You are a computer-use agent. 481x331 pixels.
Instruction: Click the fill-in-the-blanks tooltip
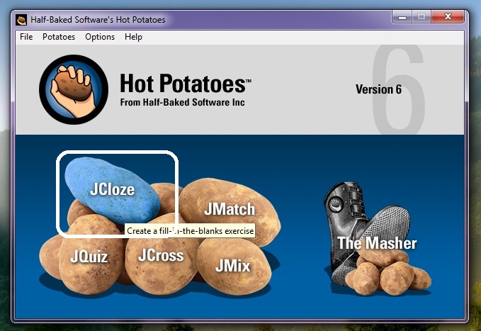pyautogui.click(x=190, y=230)
